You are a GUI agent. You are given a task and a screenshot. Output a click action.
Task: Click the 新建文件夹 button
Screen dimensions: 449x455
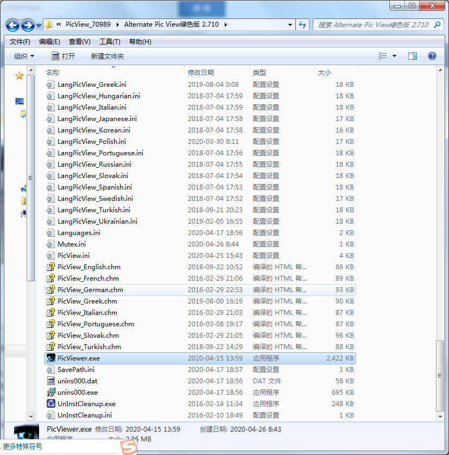click(x=107, y=56)
